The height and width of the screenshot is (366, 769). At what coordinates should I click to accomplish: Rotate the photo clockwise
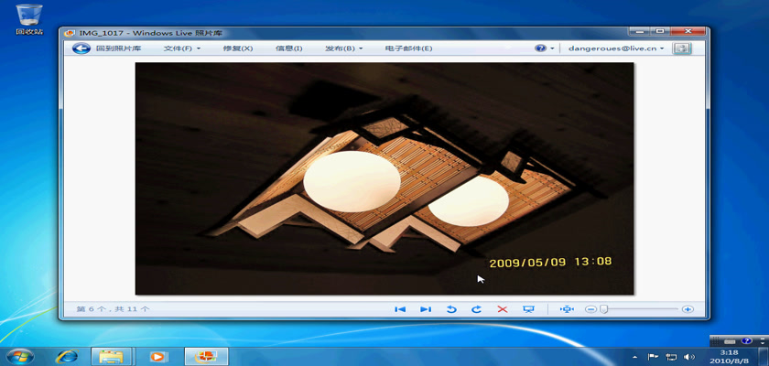477,309
